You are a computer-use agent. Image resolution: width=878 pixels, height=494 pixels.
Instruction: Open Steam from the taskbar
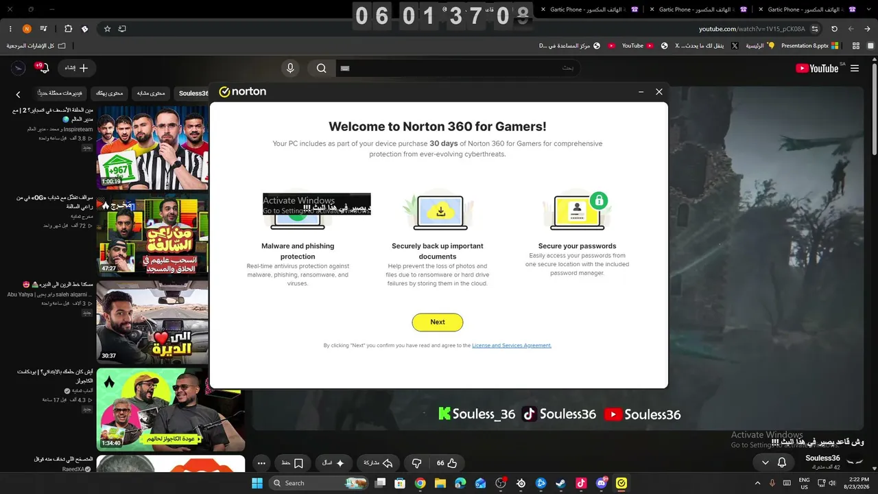tap(561, 483)
